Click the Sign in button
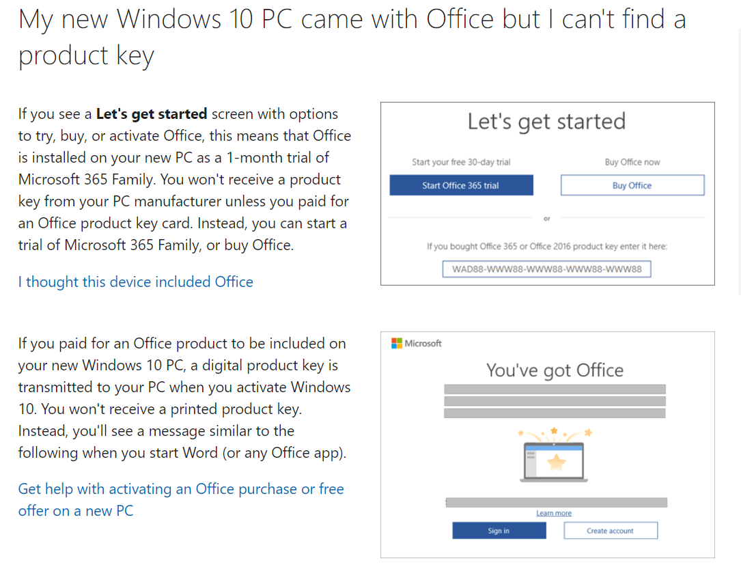 [x=499, y=531]
